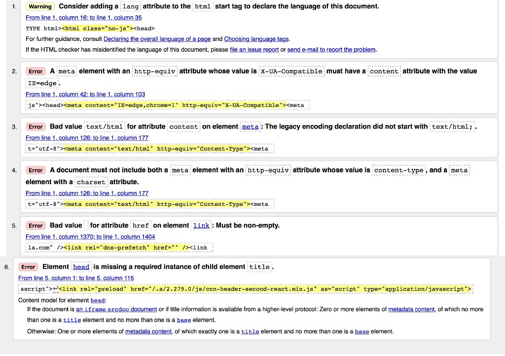Click highlighted X-UA-Compatible meta code extract
The height and width of the screenshot is (356, 505).
point(175,105)
